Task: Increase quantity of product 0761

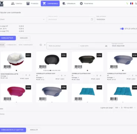Action: [65, 76]
